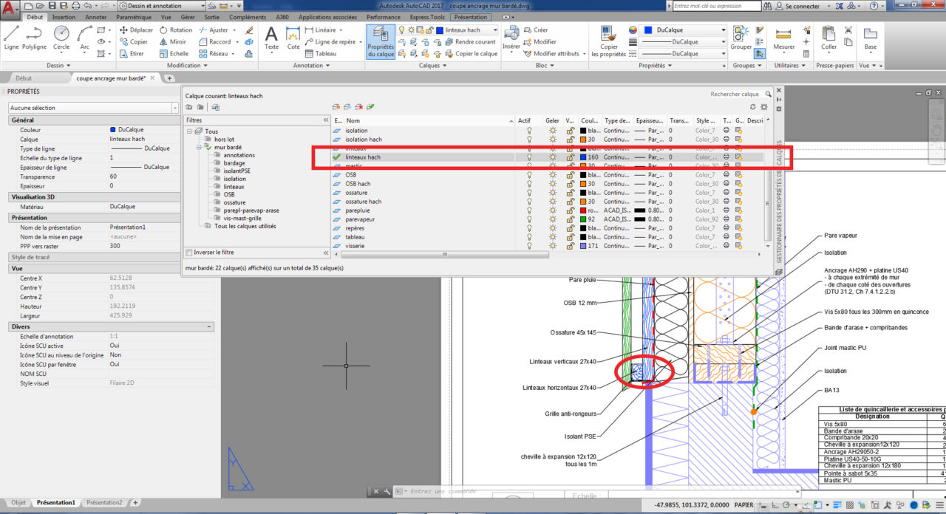Click Ajuster trim button
The image size is (946, 514).
[214, 30]
